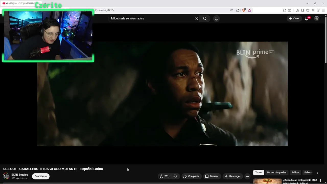The height and width of the screenshot is (184, 327).
Task: Toggle the browser sidebar panel
Action: point(303,10)
